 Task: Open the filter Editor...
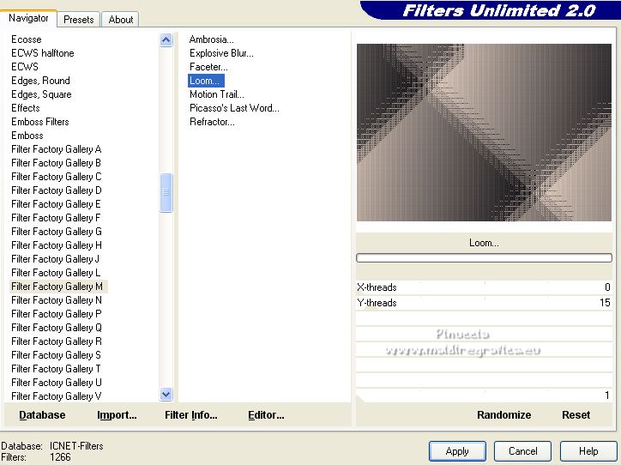click(266, 414)
